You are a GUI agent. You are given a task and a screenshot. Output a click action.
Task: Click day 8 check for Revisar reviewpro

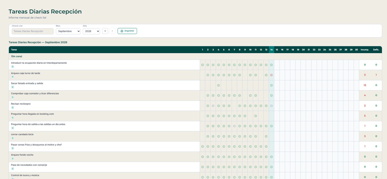point(240,106)
